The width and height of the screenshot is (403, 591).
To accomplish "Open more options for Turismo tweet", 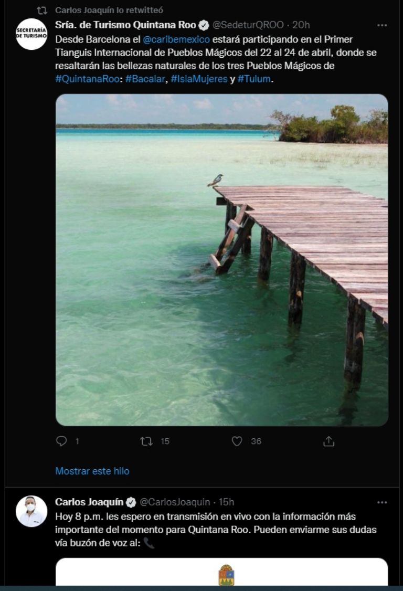I will (x=382, y=25).
